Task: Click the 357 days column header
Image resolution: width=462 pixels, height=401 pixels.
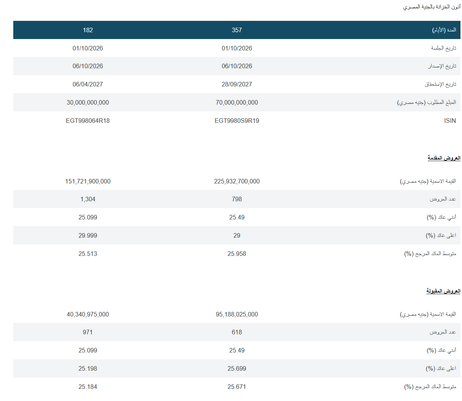Action: [x=237, y=30]
